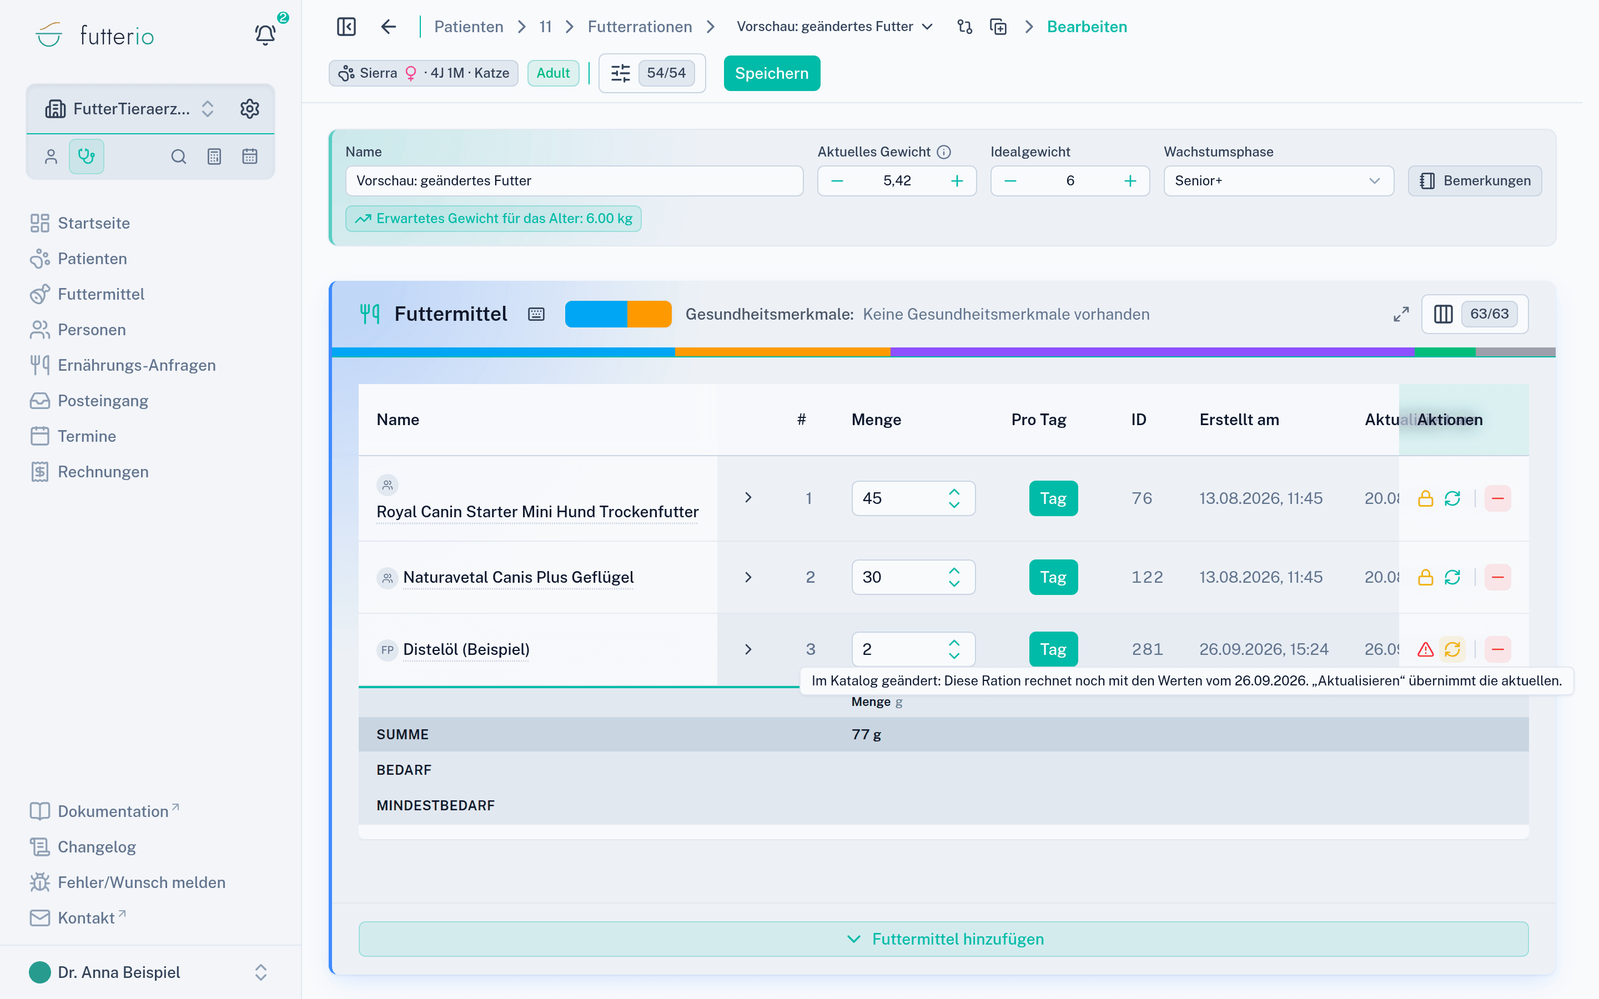Viewport: 1599px width, 999px height.
Task: Open the Bemerkungen button
Action: point(1474,180)
